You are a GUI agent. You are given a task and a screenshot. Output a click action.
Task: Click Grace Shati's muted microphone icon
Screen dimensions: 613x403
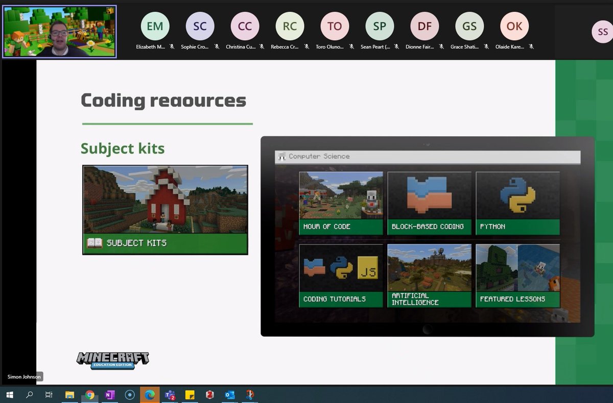tap(486, 46)
